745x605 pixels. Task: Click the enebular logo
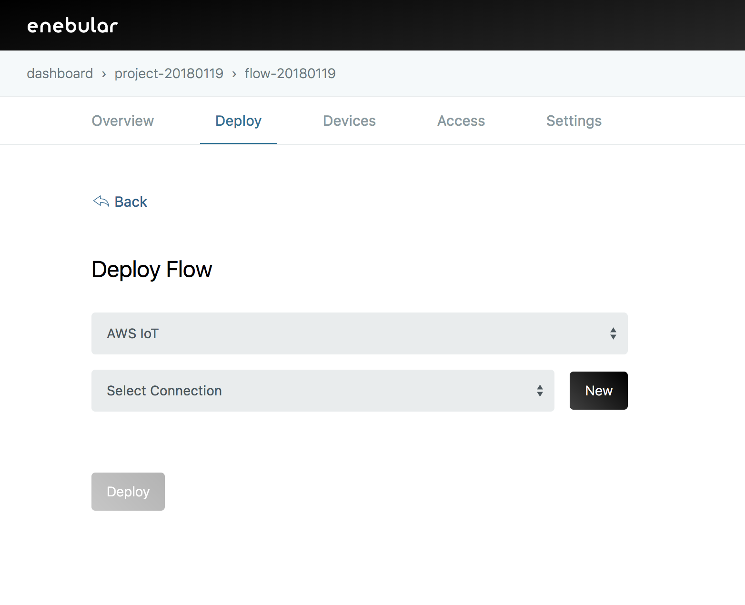pos(72,26)
